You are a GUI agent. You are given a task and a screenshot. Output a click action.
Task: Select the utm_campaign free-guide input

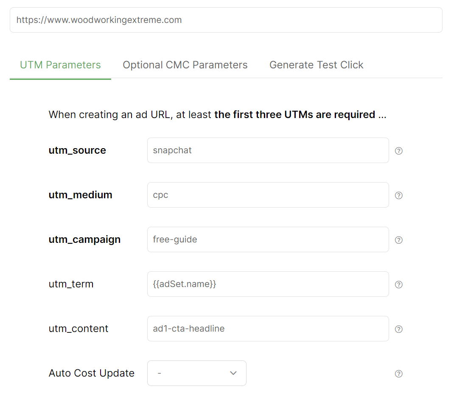coord(268,239)
